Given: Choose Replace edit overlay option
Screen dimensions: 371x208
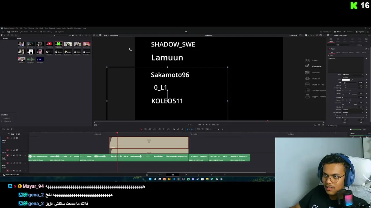Looking at the screenshot, I should [312, 73].
